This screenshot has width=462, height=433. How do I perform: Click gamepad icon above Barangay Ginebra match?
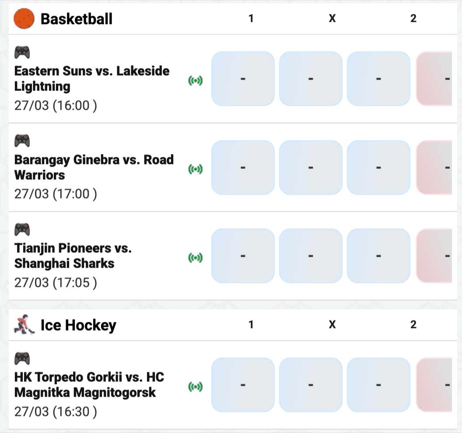click(22, 141)
